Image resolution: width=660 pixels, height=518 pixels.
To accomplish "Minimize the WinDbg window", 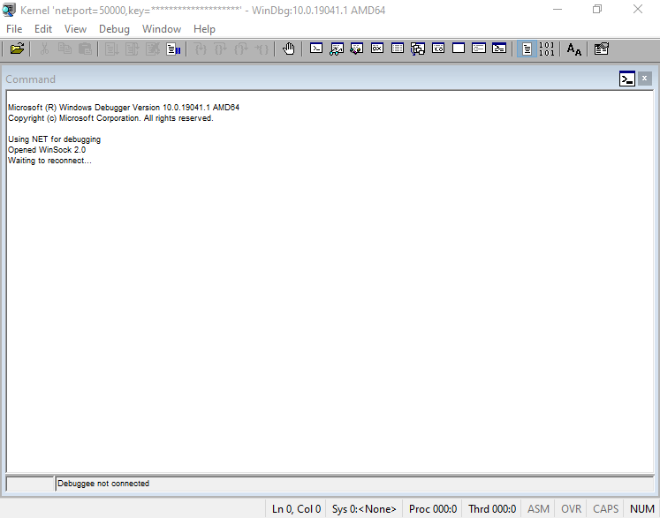I will click(558, 9).
